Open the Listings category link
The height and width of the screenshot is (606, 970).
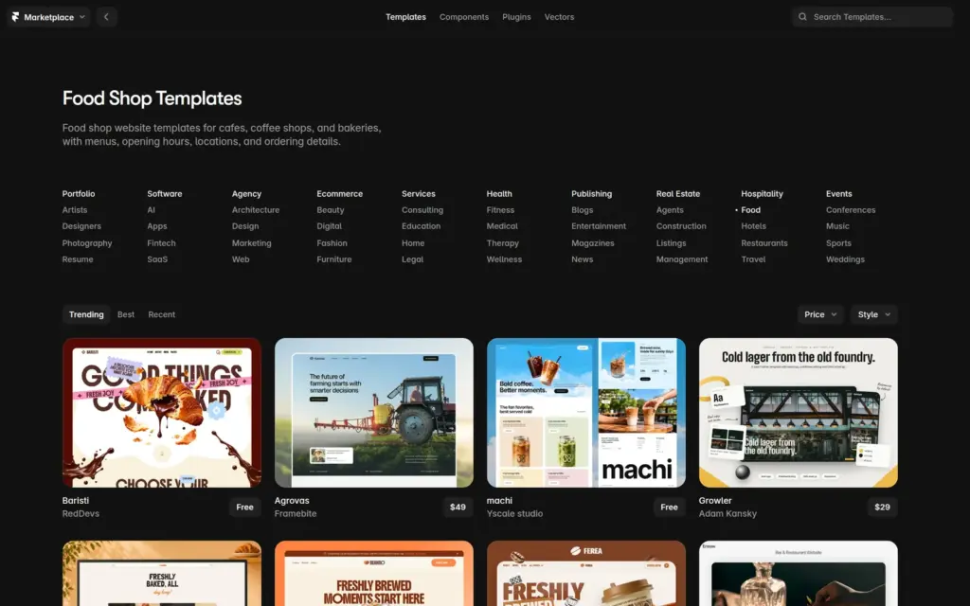(672, 243)
